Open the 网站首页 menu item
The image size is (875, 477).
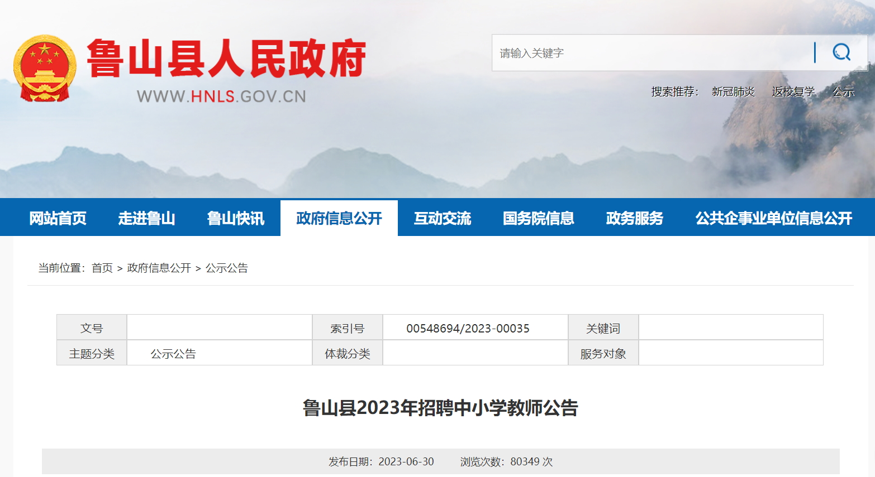tap(58, 218)
